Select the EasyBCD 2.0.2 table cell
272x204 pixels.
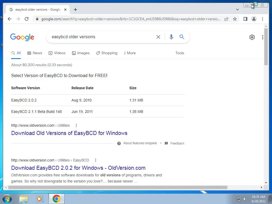pos(24,100)
